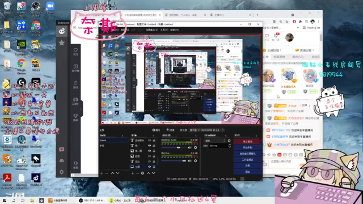Open the display 1920x1080 selection dropdown
The image size is (363, 204).
[x=206, y=130]
